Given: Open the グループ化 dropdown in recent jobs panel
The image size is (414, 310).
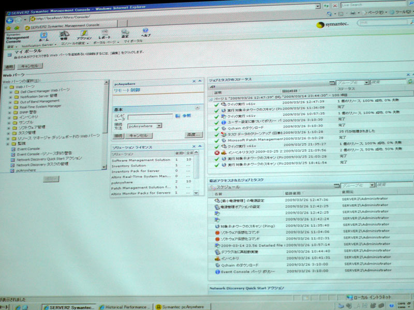Looking at the screenshot, I should point(372,185).
